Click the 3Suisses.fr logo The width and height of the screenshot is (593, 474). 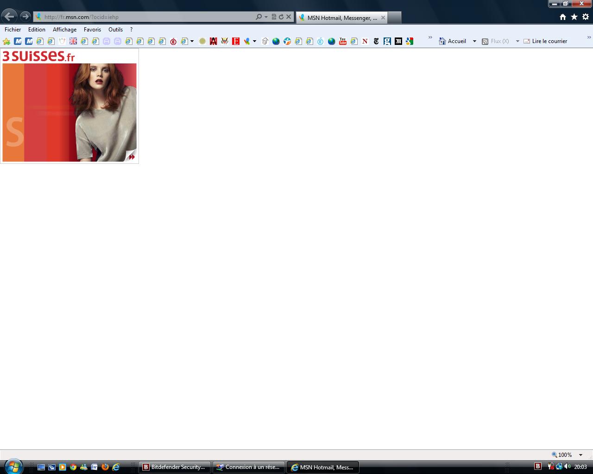[x=38, y=56]
